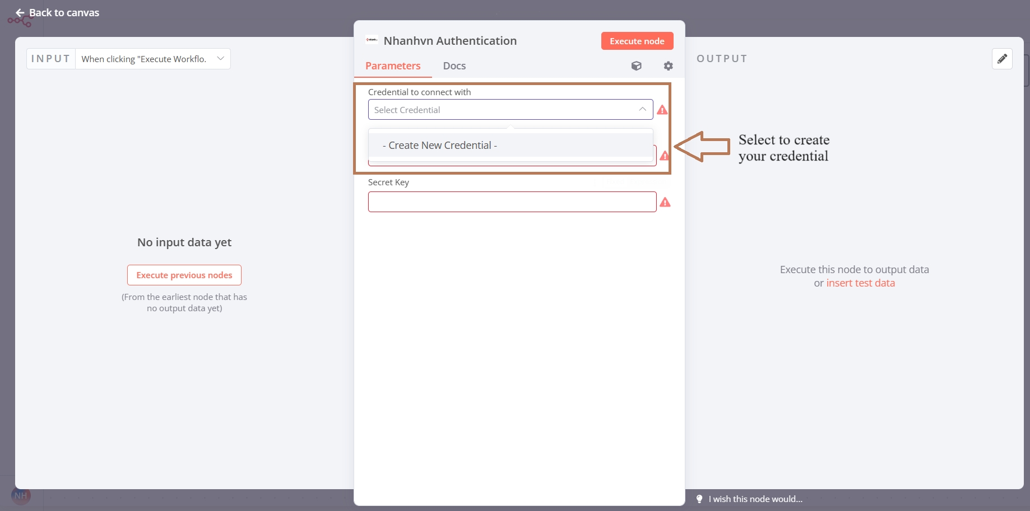Click the pencil edit icon in Output panel
Image resolution: width=1030 pixels, height=511 pixels.
1001,59
